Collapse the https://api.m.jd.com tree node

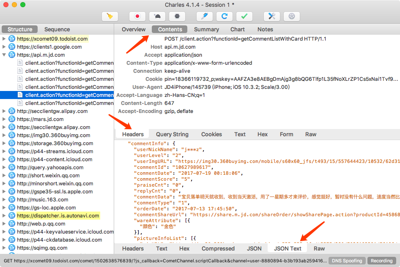[x=5, y=55]
